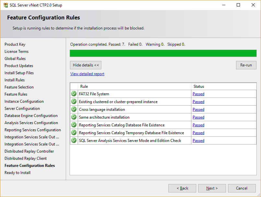The image size is (261, 197).
Task: Open the View detailed report link
Action: pos(87,74)
